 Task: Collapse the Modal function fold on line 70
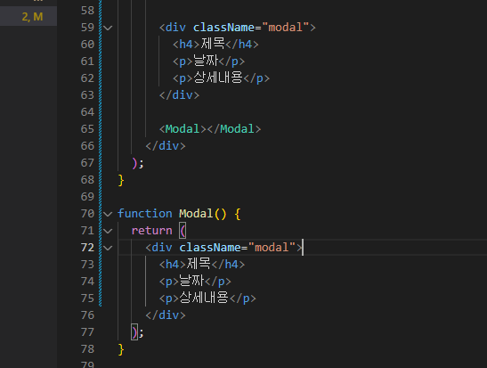point(108,214)
